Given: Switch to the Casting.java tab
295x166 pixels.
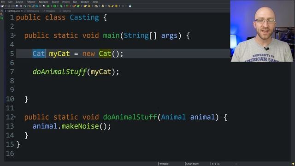Looking at the screenshot, I should tap(13, 11).
